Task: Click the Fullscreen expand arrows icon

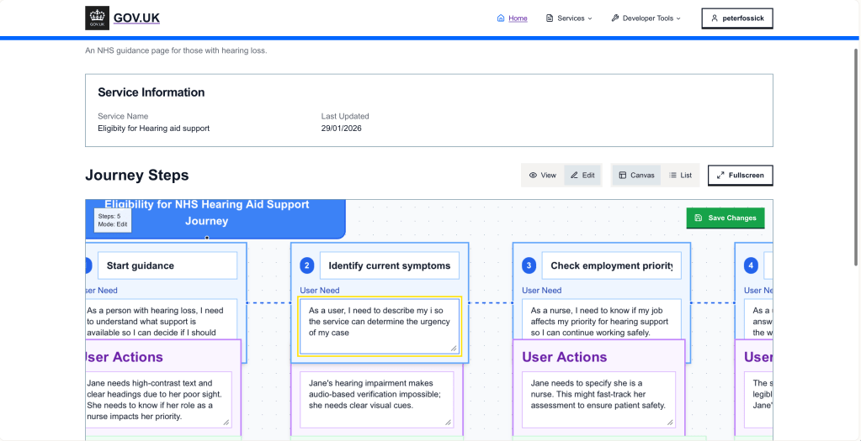Action: pyautogui.click(x=720, y=176)
